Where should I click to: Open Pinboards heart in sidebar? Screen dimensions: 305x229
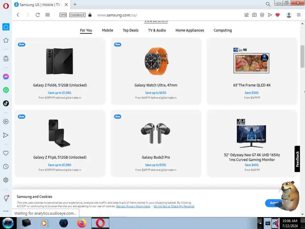click(6, 153)
